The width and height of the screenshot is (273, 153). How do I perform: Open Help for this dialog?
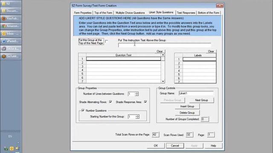[x=213, y=145]
